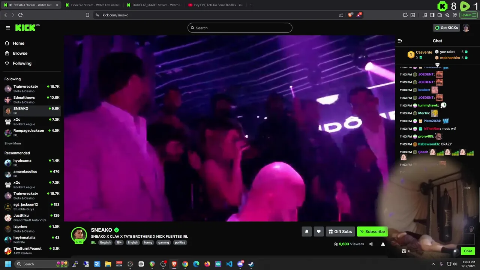Open the media playlist music note icon
The height and width of the screenshot is (270, 480).
pyautogui.click(x=424, y=15)
